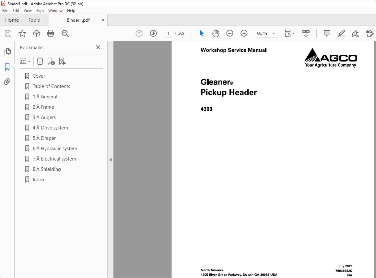
Task: Close the Binder1.pdf tab
Action: coord(103,20)
